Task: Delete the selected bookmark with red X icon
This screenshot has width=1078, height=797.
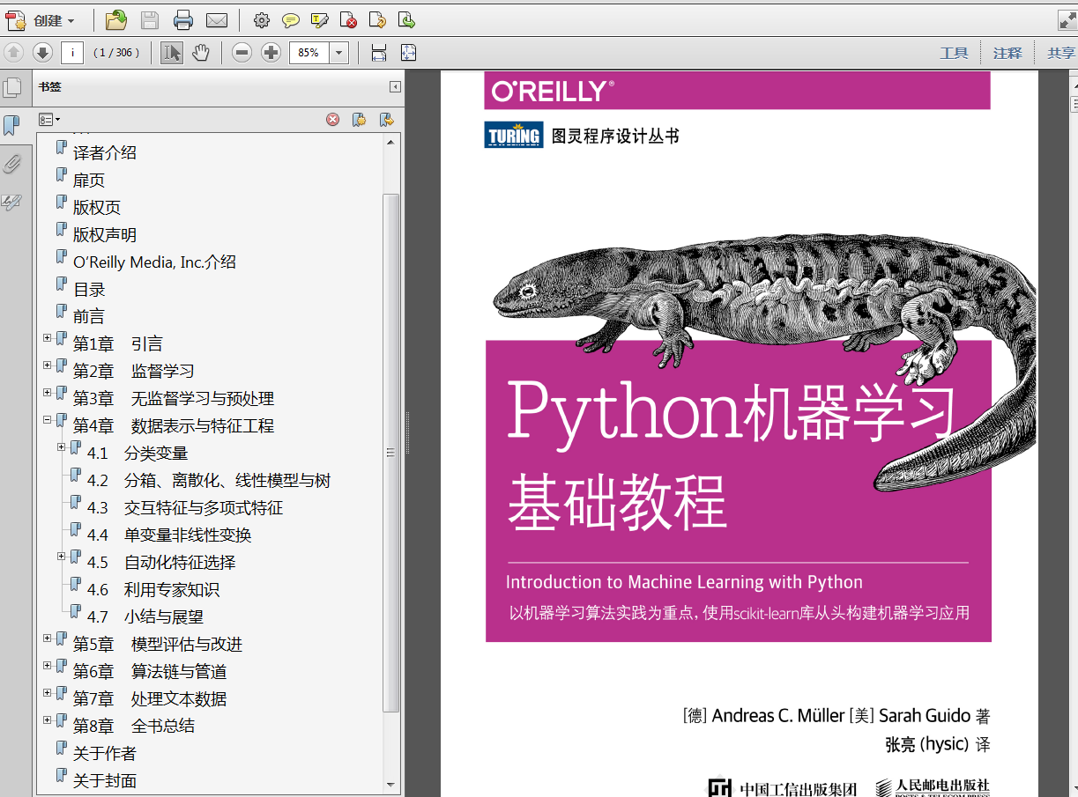Action: [x=332, y=120]
